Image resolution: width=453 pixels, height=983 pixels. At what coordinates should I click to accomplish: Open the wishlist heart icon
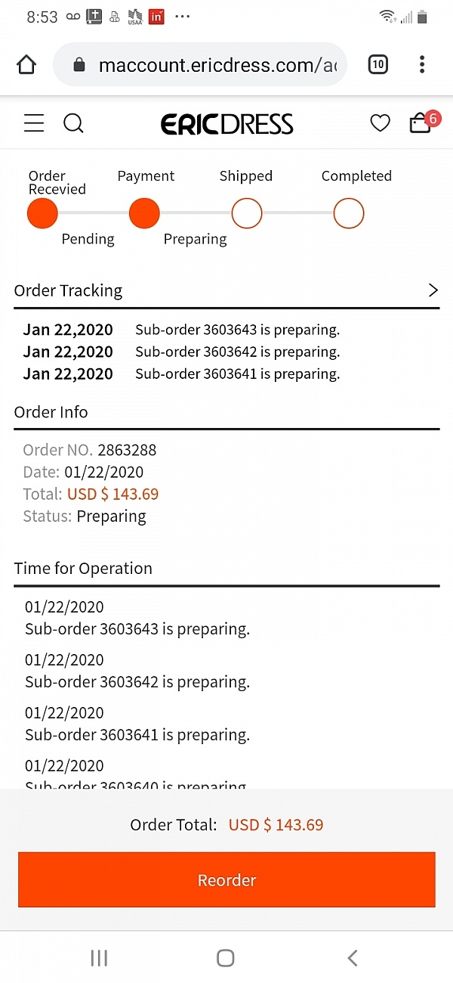coord(380,123)
